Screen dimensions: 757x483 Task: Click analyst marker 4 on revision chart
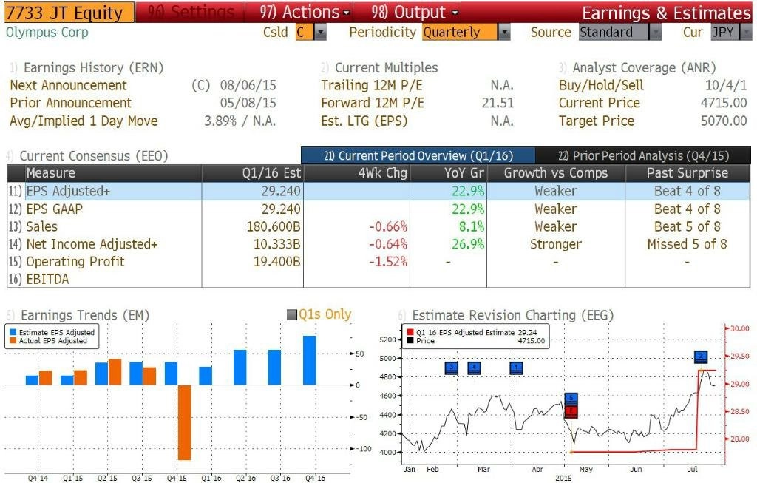point(474,368)
